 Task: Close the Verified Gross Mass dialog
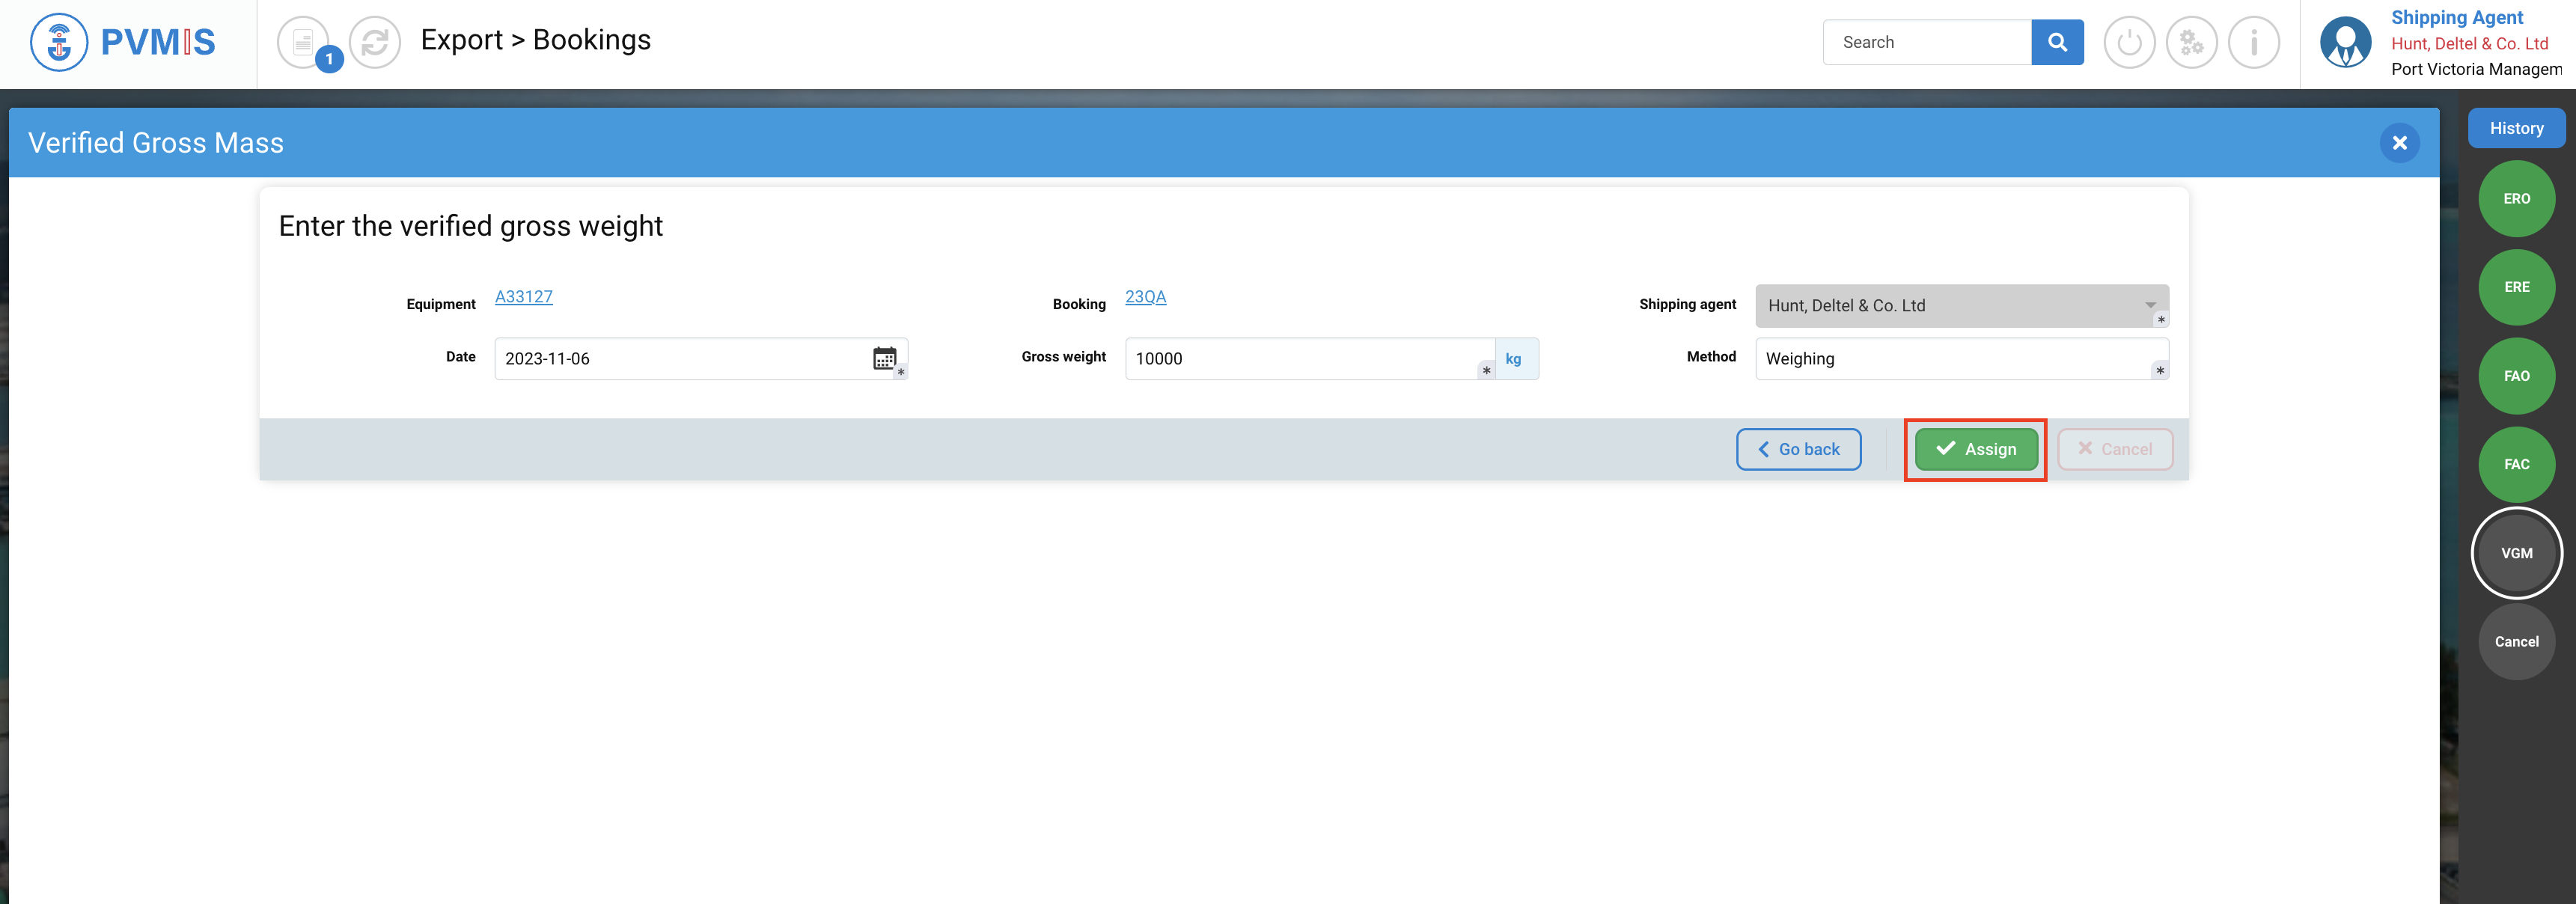coord(2399,143)
